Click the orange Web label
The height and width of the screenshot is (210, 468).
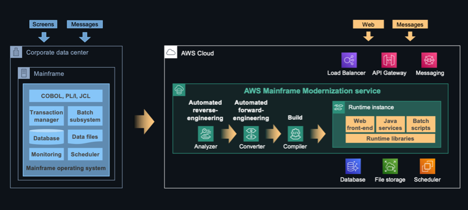click(x=369, y=24)
